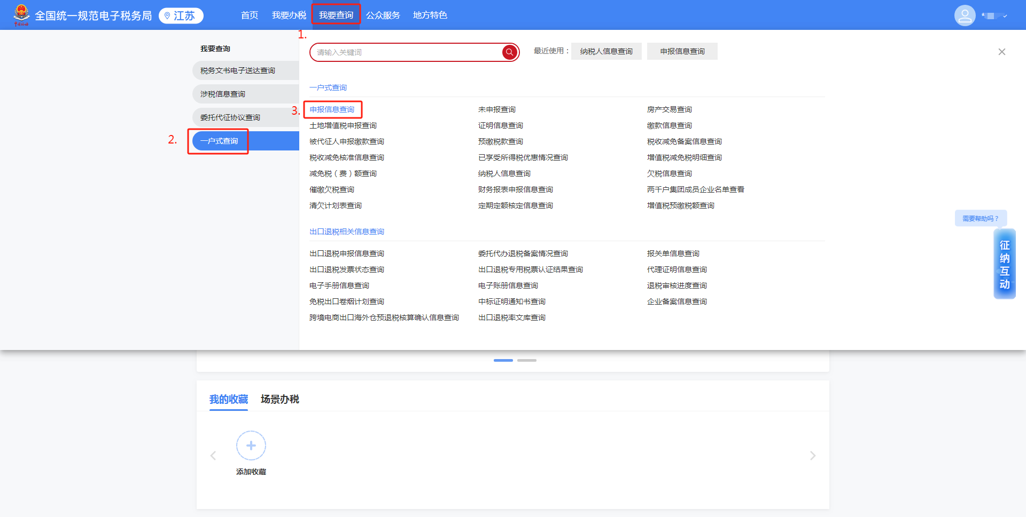Click the tax bureau emblem logo
The height and width of the screenshot is (517, 1026).
[21, 15]
